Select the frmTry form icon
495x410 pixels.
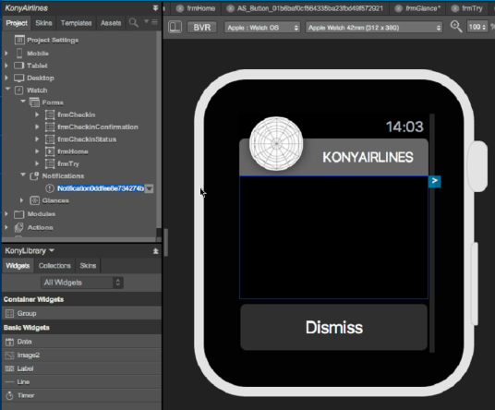pyautogui.click(x=50, y=163)
